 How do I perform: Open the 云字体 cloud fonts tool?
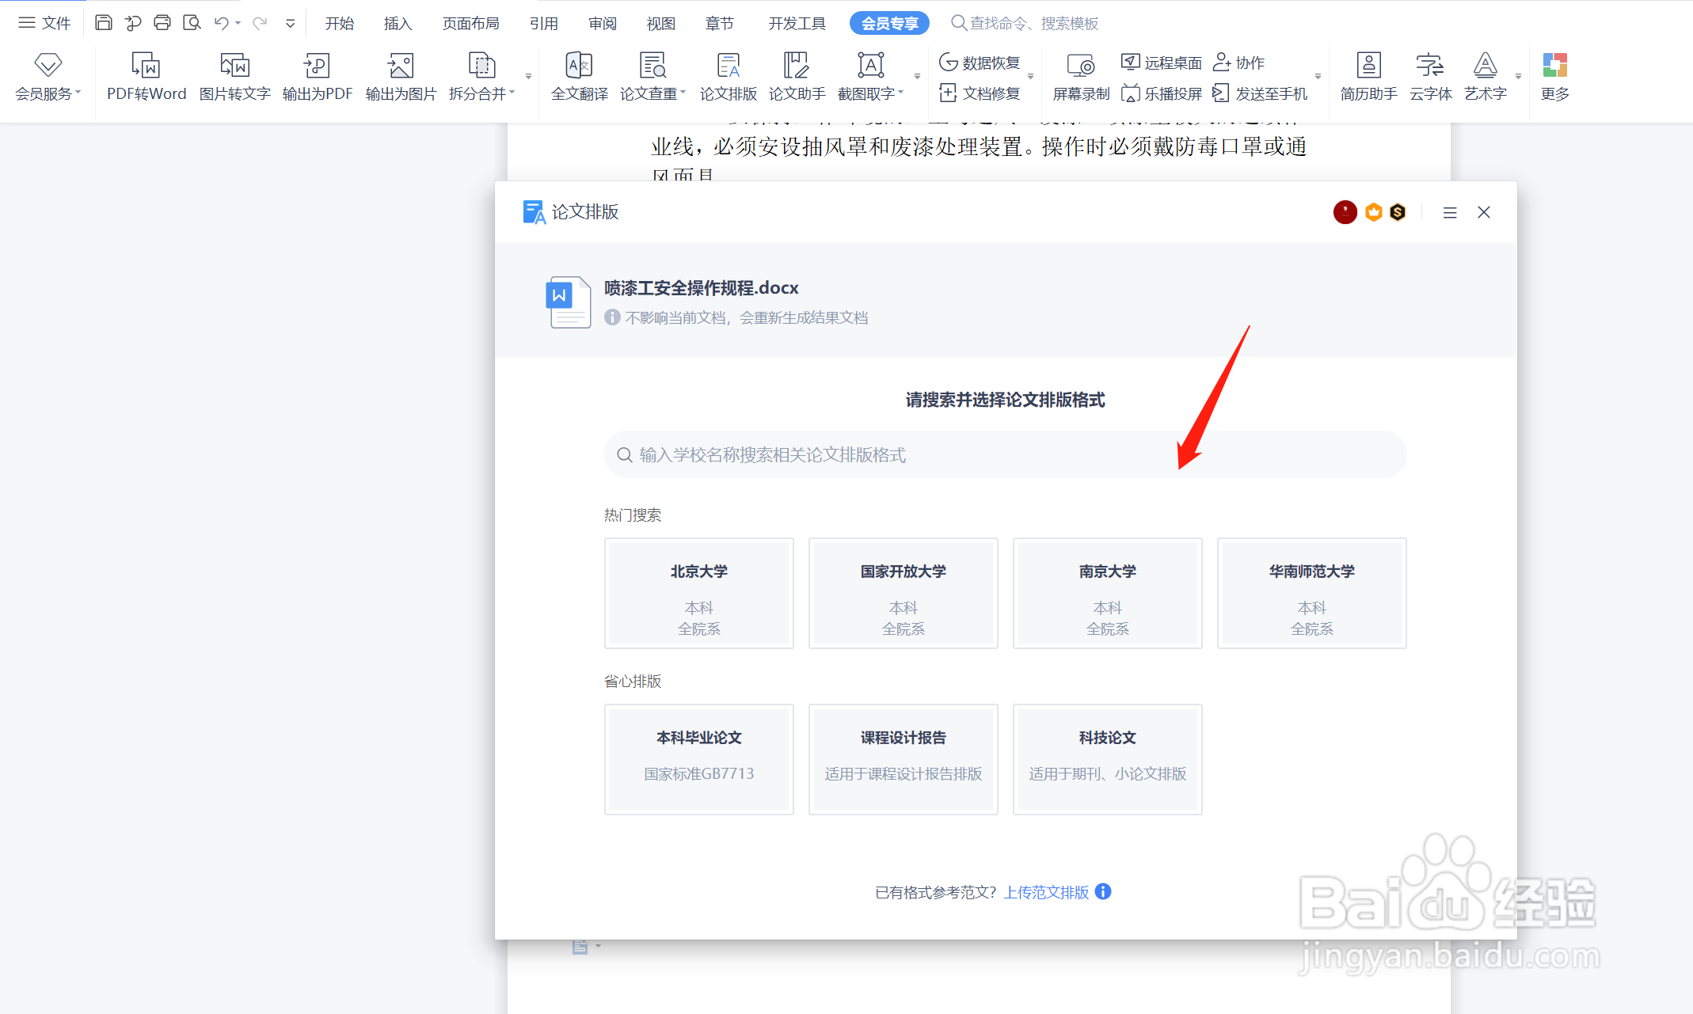point(1430,77)
